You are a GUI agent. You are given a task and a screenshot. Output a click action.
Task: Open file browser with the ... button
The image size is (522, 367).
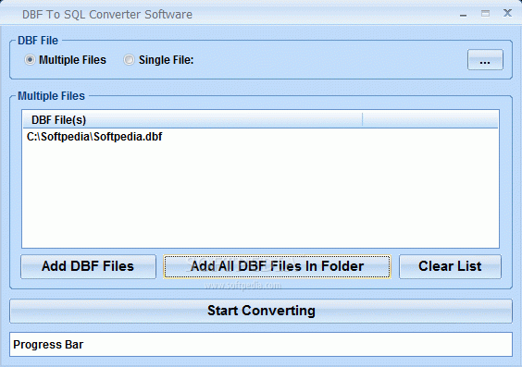pos(485,60)
